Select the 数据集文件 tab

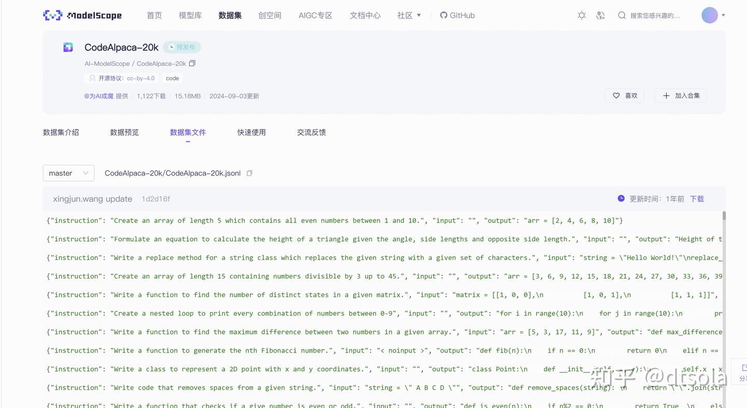(x=188, y=132)
